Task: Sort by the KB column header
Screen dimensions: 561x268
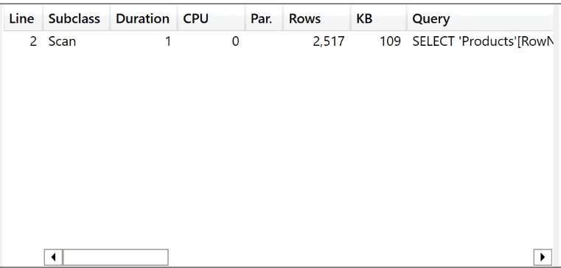Action: click(378, 18)
